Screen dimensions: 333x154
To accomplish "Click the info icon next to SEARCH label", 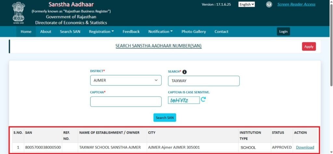I will point(185,72).
